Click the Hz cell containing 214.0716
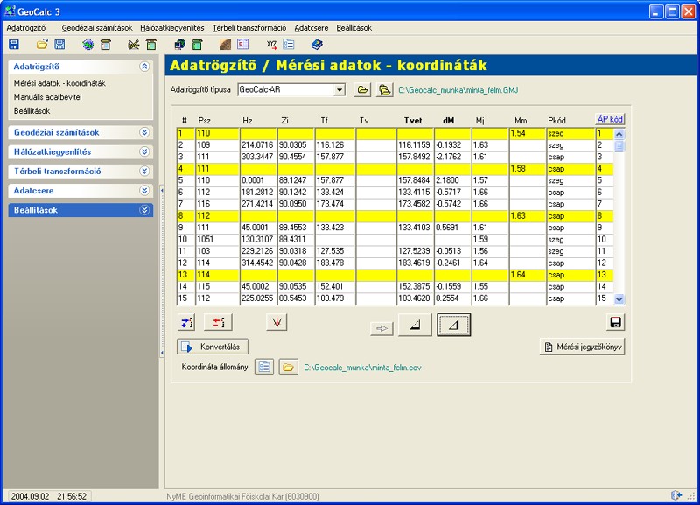 pos(258,145)
